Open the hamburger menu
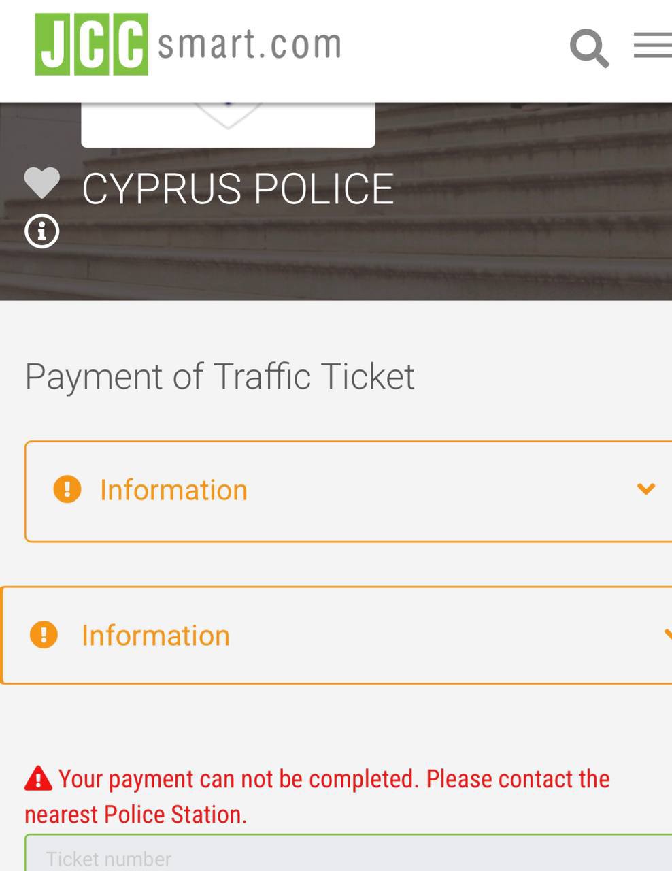The width and height of the screenshot is (672, 871). (x=652, y=46)
